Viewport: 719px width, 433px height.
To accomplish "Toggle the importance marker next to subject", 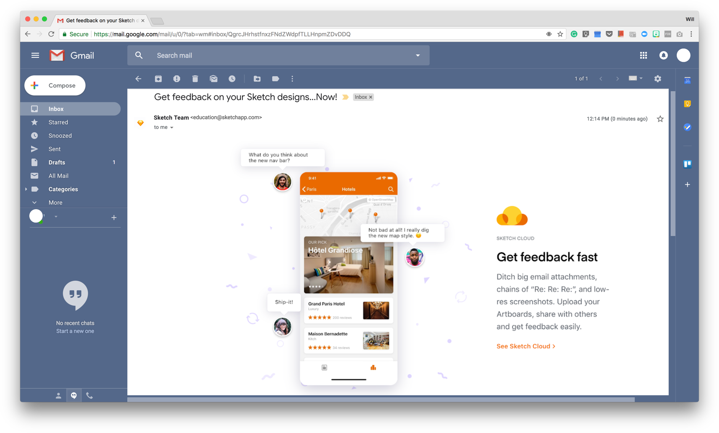I will point(345,97).
